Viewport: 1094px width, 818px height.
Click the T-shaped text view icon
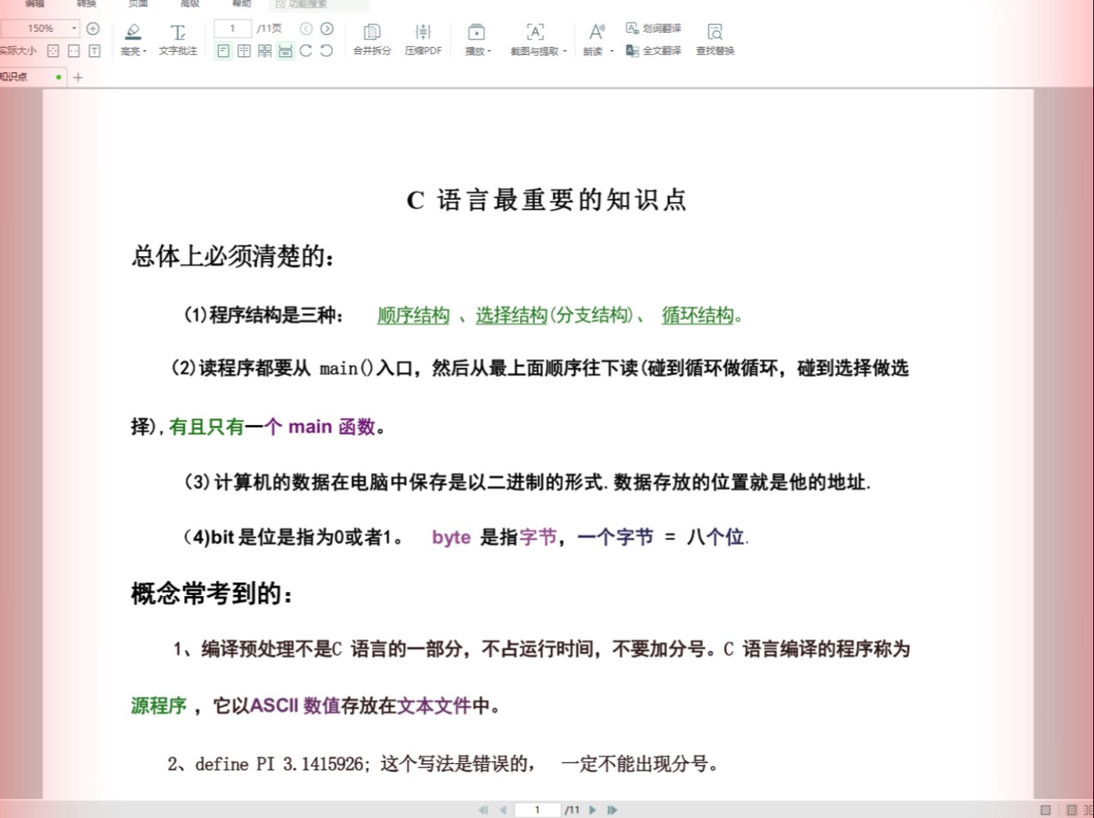pos(94,51)
